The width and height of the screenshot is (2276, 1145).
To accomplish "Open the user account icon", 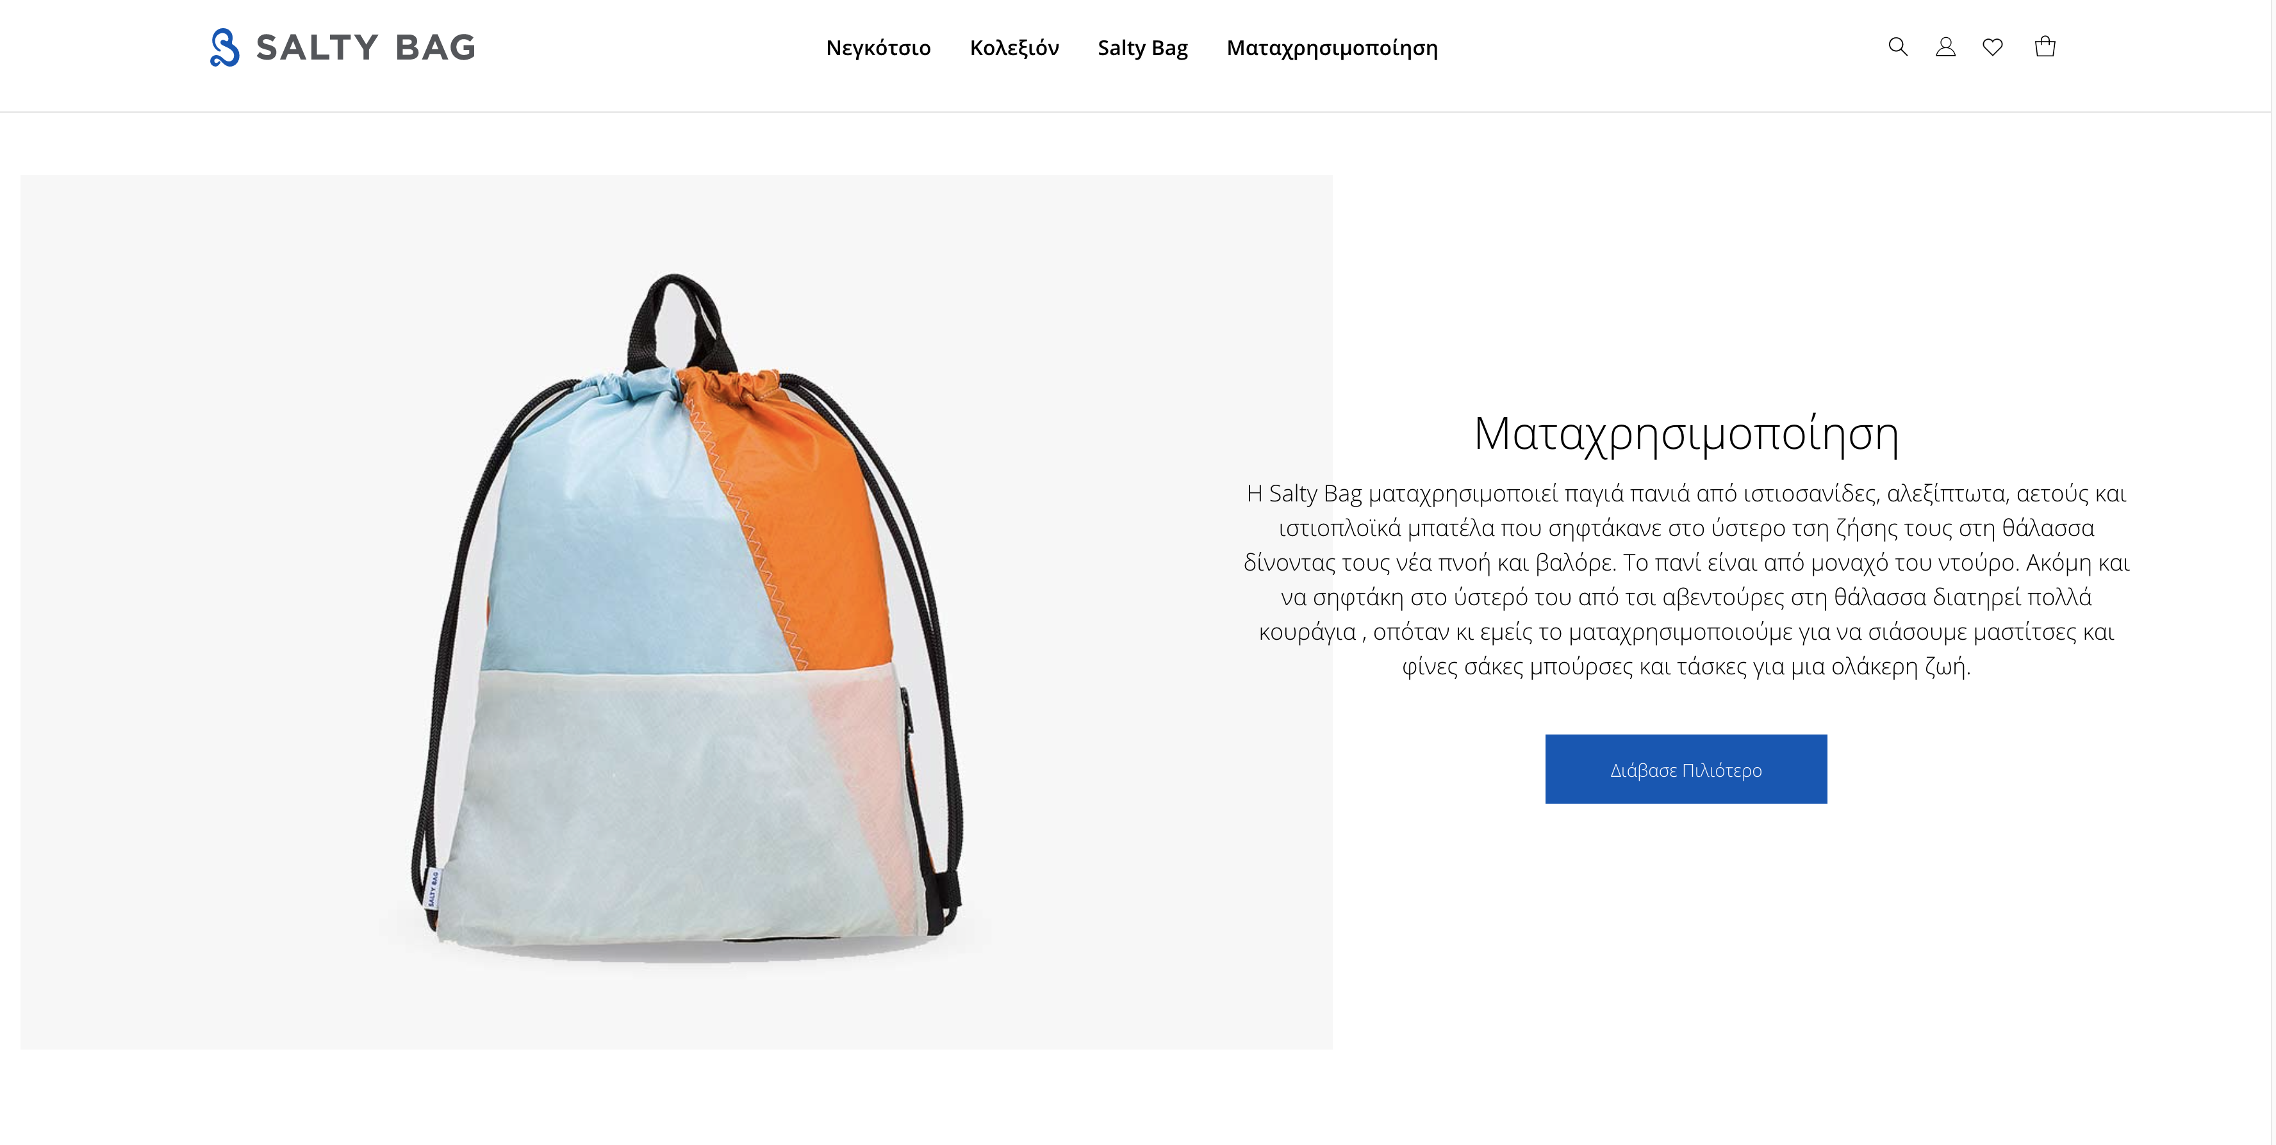I will pos(1945,47).
